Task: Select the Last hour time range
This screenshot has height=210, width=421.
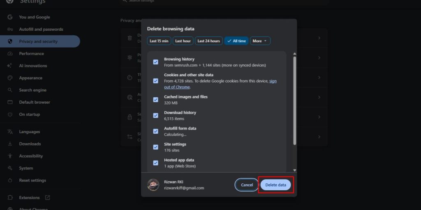Action: [x=183, y=41]
